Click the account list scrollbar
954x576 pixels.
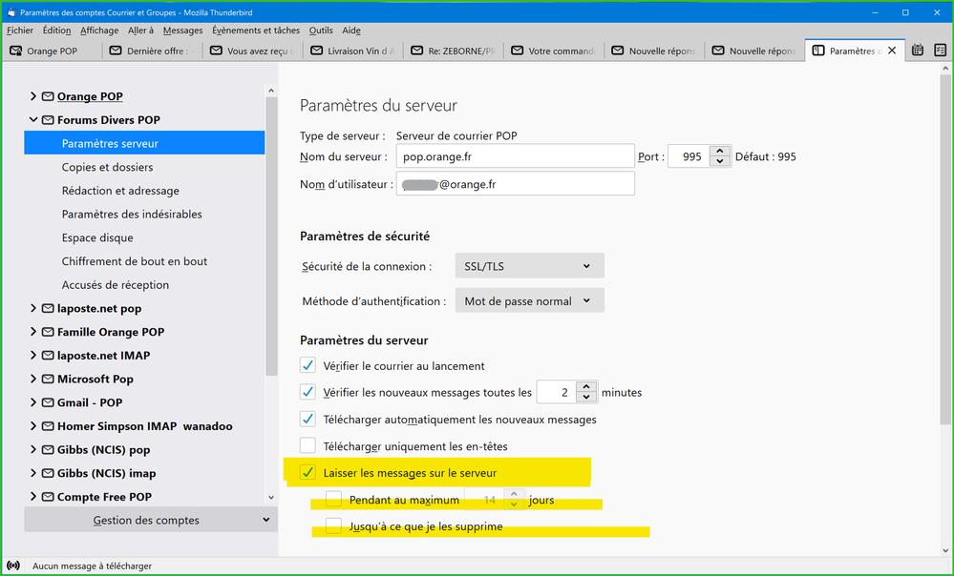[271, 237]
